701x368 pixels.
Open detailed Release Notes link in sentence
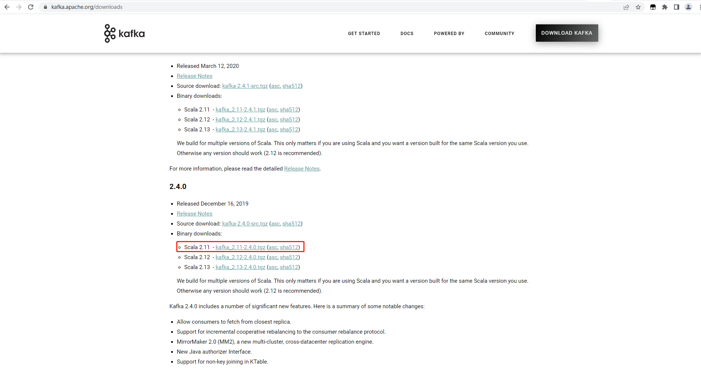[302, 169]
